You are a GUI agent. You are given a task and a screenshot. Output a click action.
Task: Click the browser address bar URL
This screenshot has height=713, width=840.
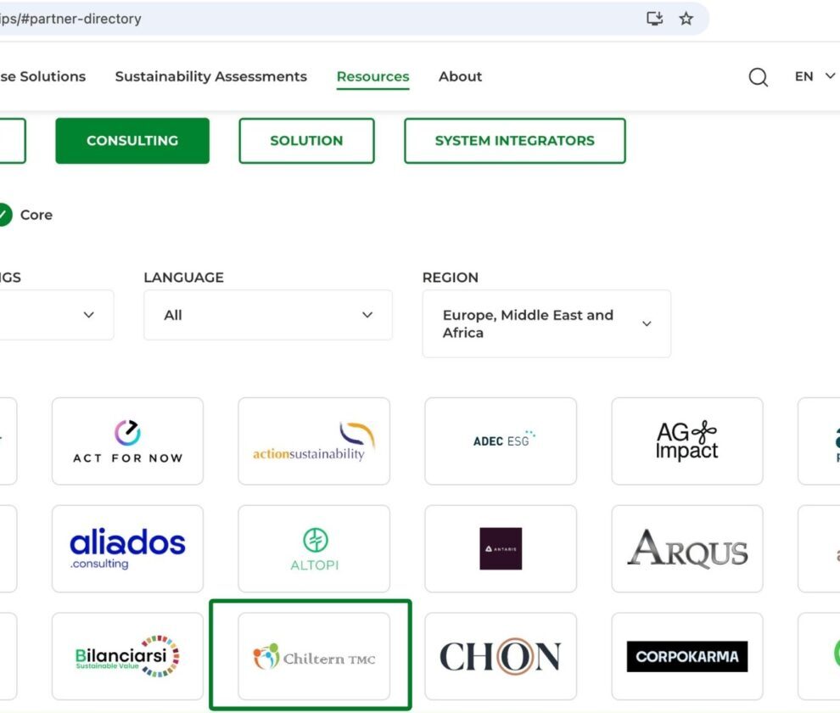(255, 19)
